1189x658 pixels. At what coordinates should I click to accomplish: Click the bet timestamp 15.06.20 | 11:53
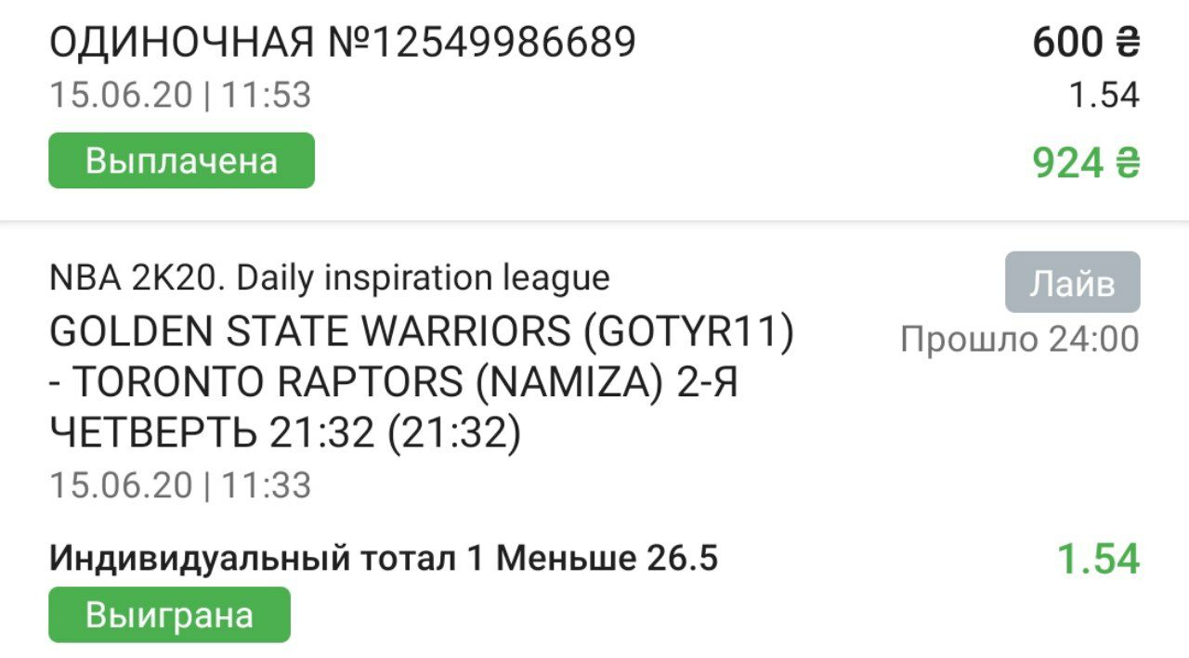[180, 95]
